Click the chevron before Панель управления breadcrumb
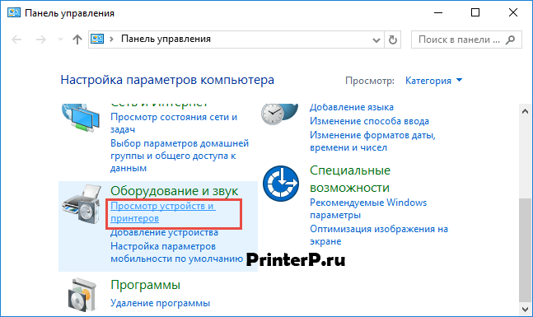The width and height of the screenshot is (533, 317). click(111, 39)
